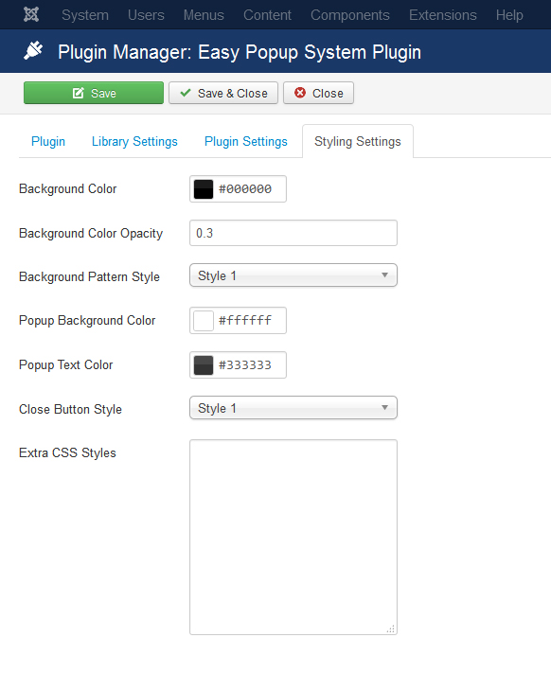The height and width of the screenshot is (691, 551).
Task: Click Background Color Opacity input field
Action: click(293, 233)
